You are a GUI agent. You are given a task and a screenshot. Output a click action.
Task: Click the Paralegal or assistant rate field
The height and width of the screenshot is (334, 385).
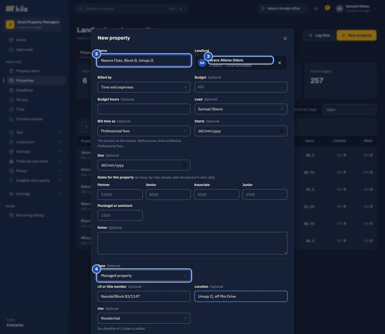click(120, 215)
